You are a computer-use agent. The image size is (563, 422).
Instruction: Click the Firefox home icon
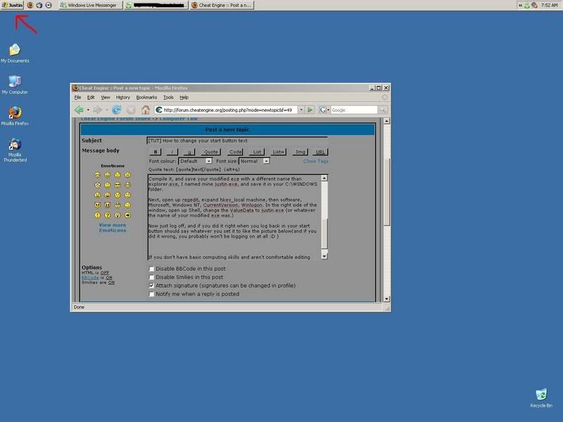click(x=146, y=110)
